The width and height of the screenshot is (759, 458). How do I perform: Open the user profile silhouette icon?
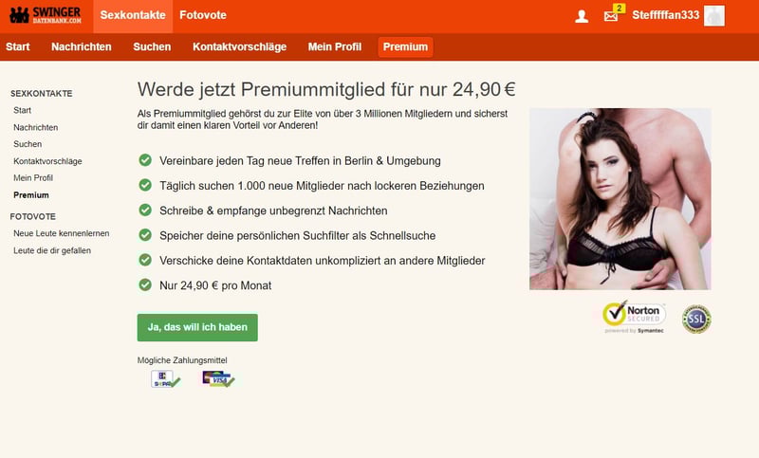(x=582, y=16)
